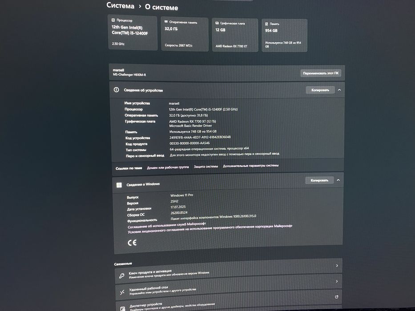Viewport: 415px width, 311px height.
Task: Click the GPU icon on Графическая плата card
Action: (x=217, y=23)
